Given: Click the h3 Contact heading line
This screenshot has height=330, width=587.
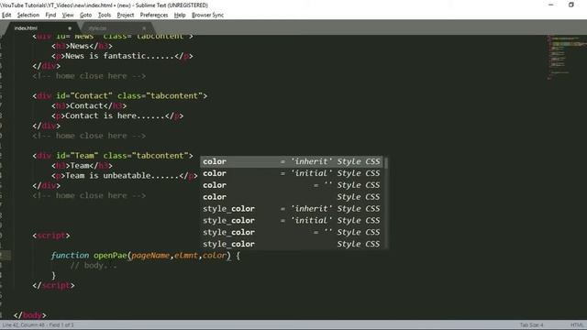Looking at the screenshot, I should tap(89, 106).
